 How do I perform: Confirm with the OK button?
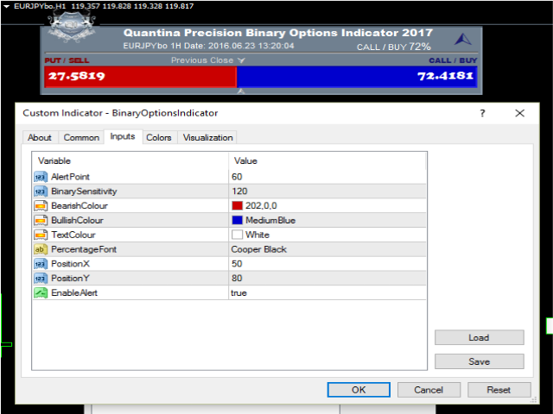pyautogui.click(x=359, y=390)
